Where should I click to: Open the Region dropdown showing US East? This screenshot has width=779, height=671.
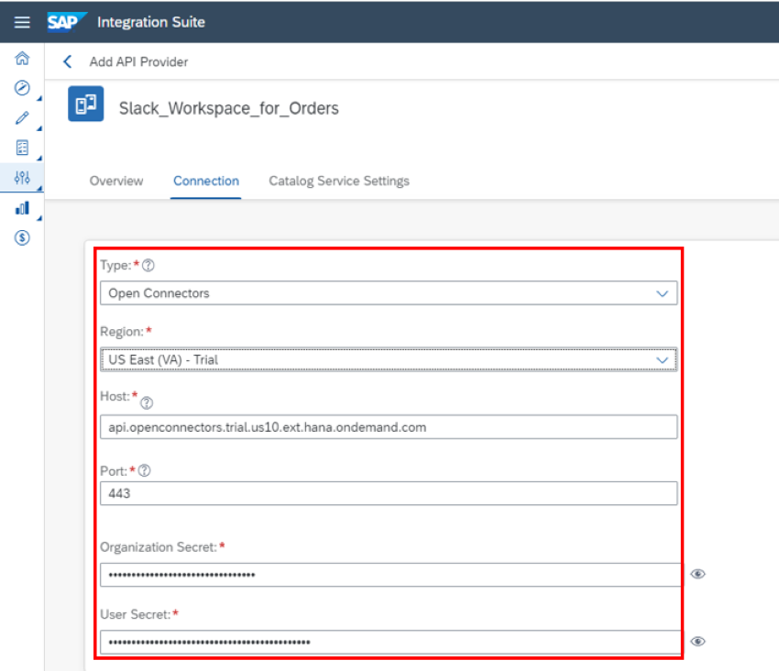(389, 359)
